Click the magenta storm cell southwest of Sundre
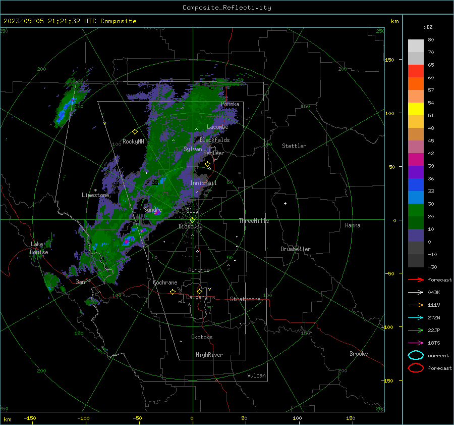Image resolution: width=454 pixels, height=425 pixels. (129, 240)
